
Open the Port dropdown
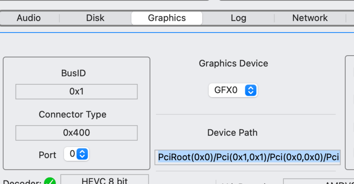(x=77, y=154)
